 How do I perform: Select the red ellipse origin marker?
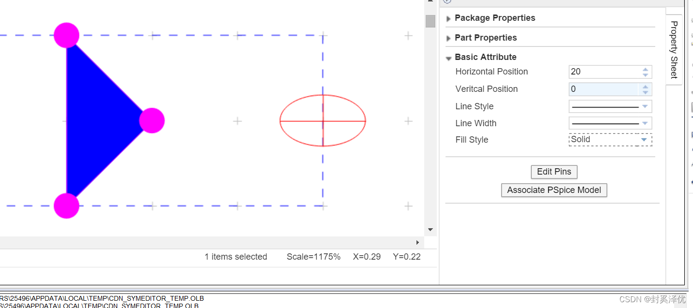coord(323,121)
